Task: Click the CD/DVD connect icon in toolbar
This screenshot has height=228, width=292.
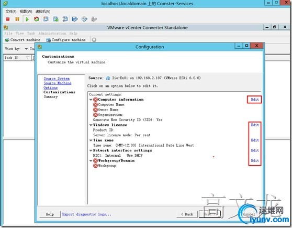Action: [x=84, y=19]
